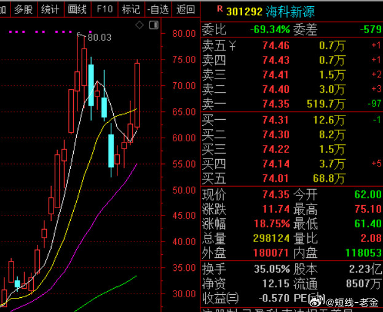Open the F10 company info page
383x312 pixels.
(x=105, y=9)
